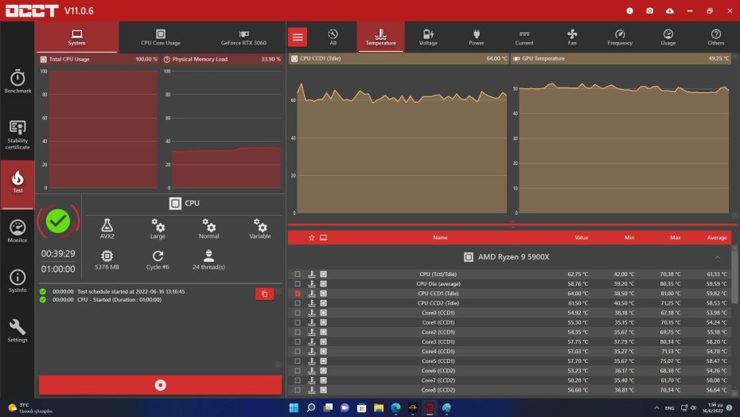The width and height of the screenshot is (740, 417).
Task: Click the AVX2 instruction set option
Action: pyautogui.click(x=107, y=228)
